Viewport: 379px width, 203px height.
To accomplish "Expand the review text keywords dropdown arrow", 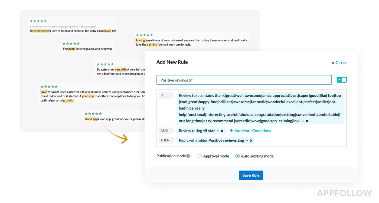I will pyautogui.click(x=303, y=121).
